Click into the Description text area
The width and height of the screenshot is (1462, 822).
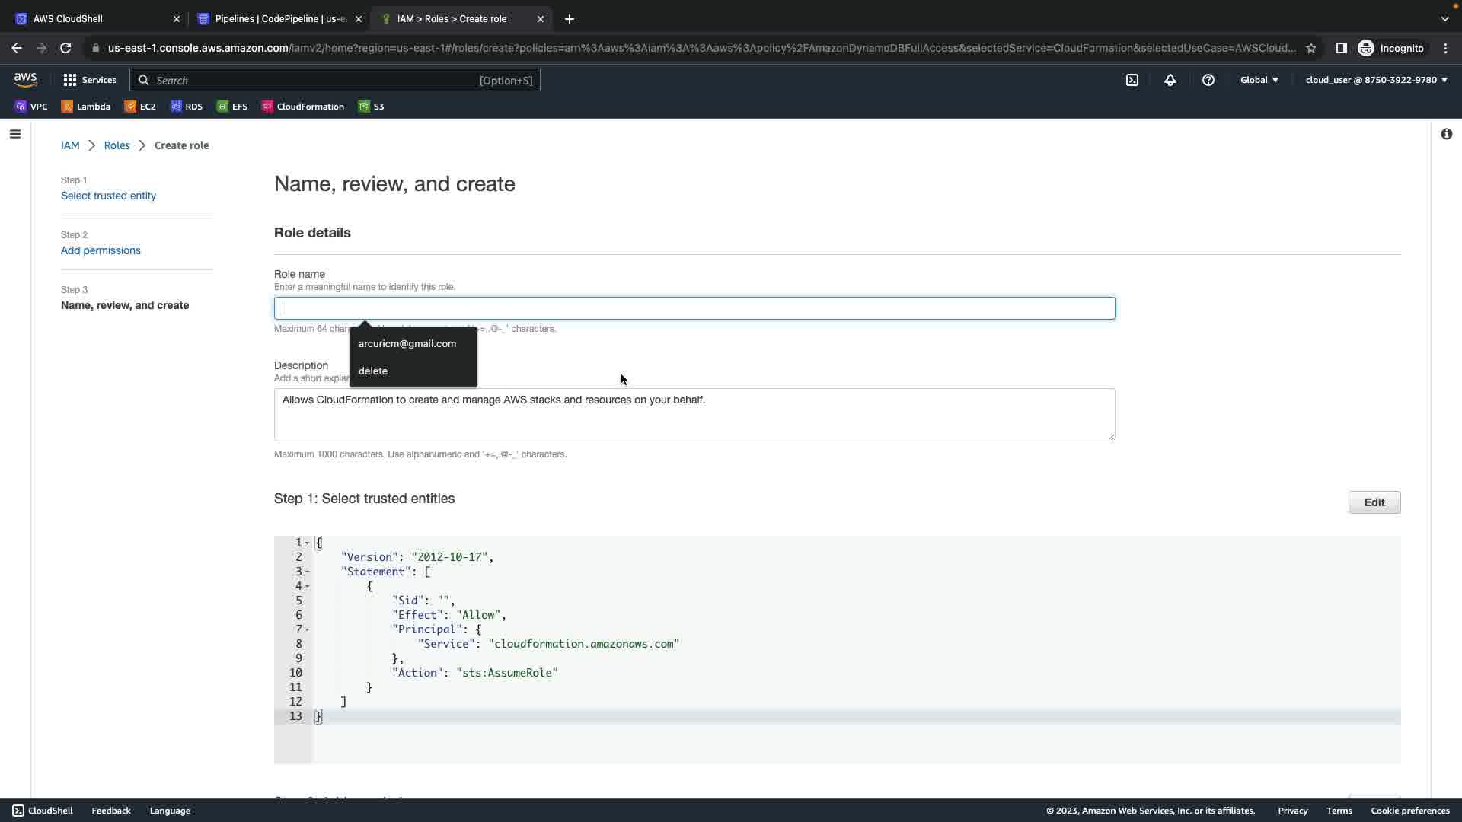[x=694, y=415]
